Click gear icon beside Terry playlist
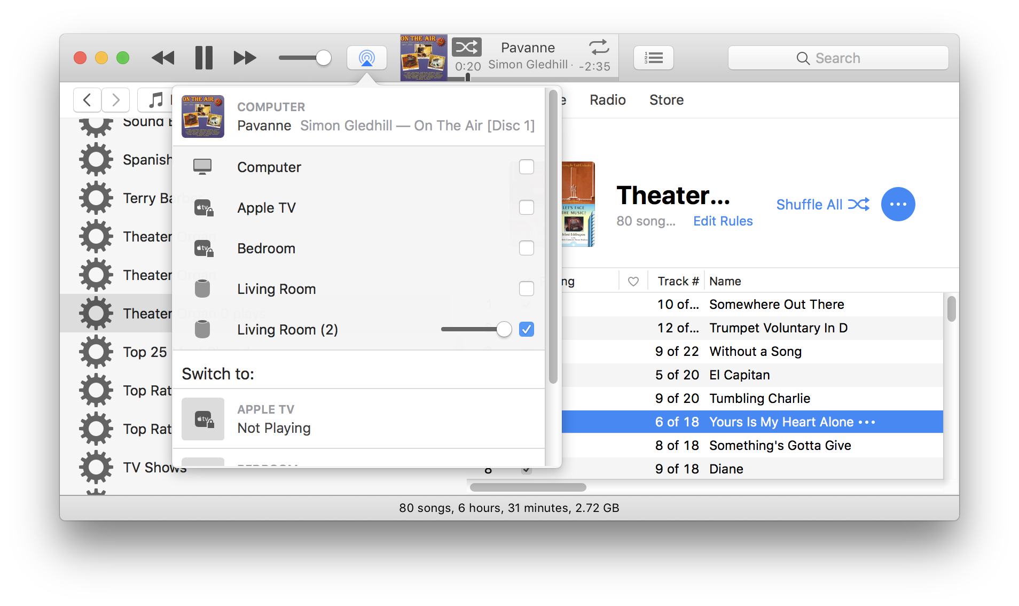The height and width of the screenshot is (606, 1019). 96,198
